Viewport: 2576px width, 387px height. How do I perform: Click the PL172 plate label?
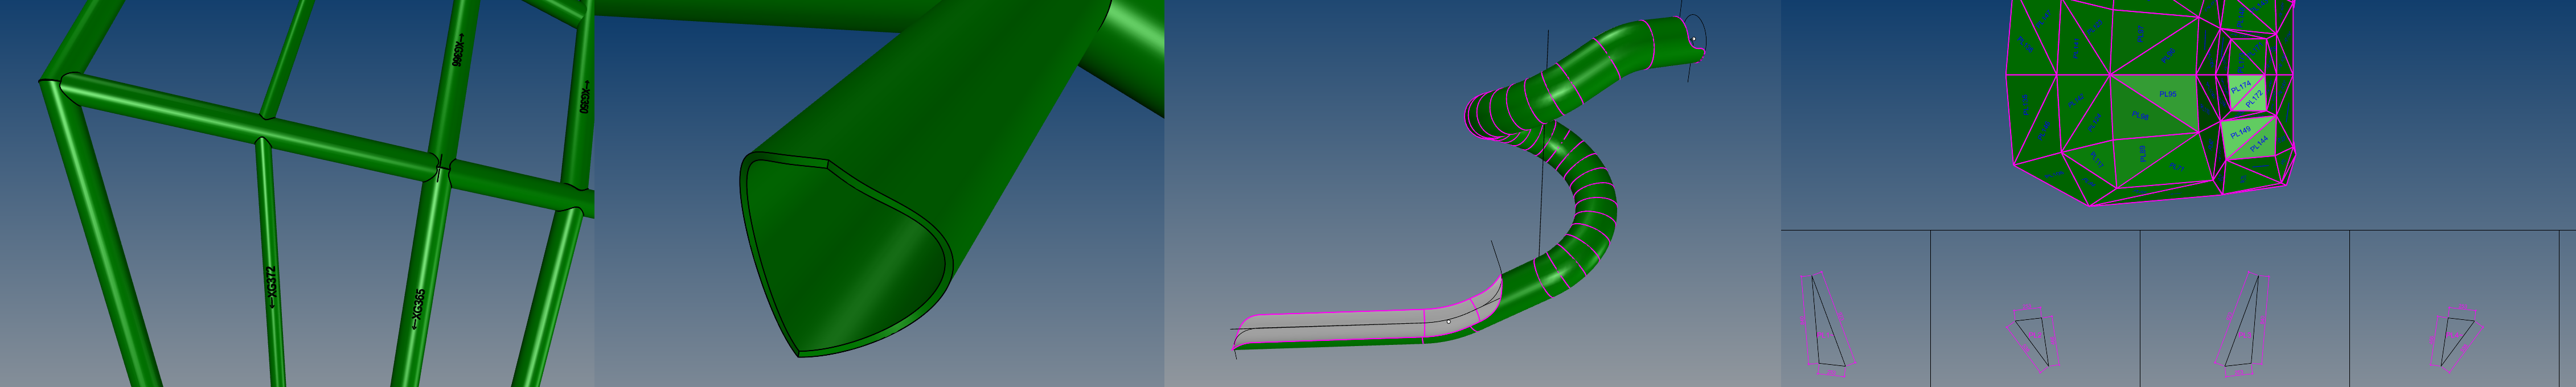point(2254,99)
